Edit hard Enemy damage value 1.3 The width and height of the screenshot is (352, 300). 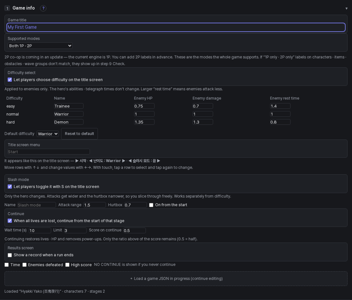click(x=203, y=122)
